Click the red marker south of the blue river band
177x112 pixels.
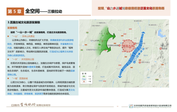(x=140, y=62)
